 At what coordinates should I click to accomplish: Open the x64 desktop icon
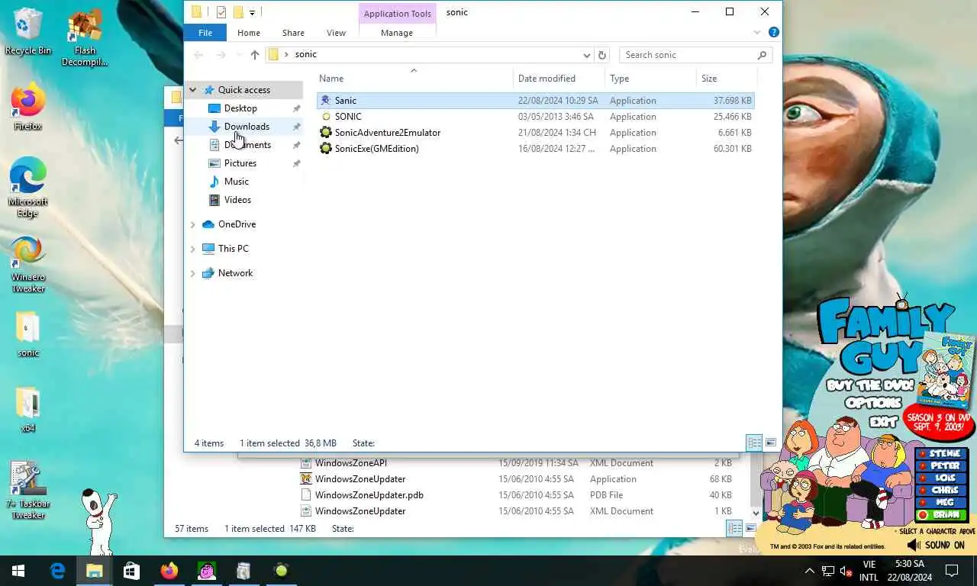pyautogui.click(x=28, y=410)
